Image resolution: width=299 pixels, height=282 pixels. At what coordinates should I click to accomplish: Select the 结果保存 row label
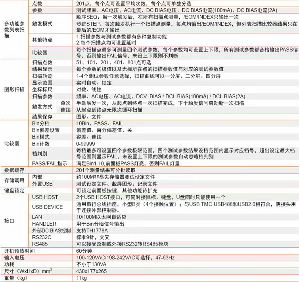pyautogui.click(x=42, y=116)
